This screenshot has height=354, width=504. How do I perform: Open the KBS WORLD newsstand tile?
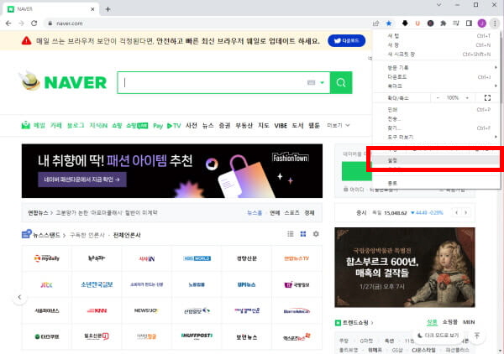[x=197, y=258]
